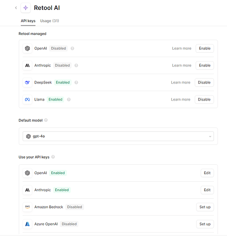The width and height of the screenshot is (227, 236).
Task: Disable the DeepSeek provider
Action: [x=204, y=83]
